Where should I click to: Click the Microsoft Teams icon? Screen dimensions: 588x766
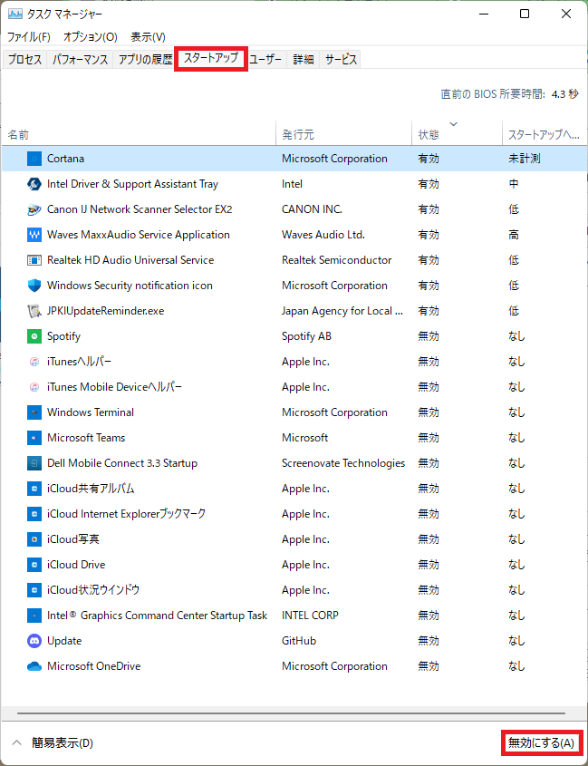click(34, 438)
